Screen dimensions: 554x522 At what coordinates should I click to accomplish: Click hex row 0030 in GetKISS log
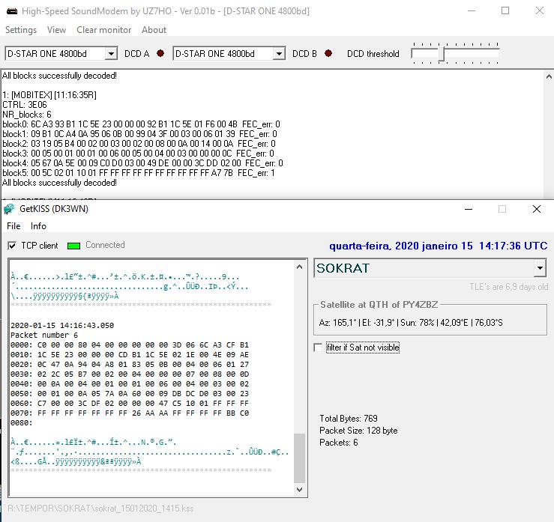[x=130, y=374]
